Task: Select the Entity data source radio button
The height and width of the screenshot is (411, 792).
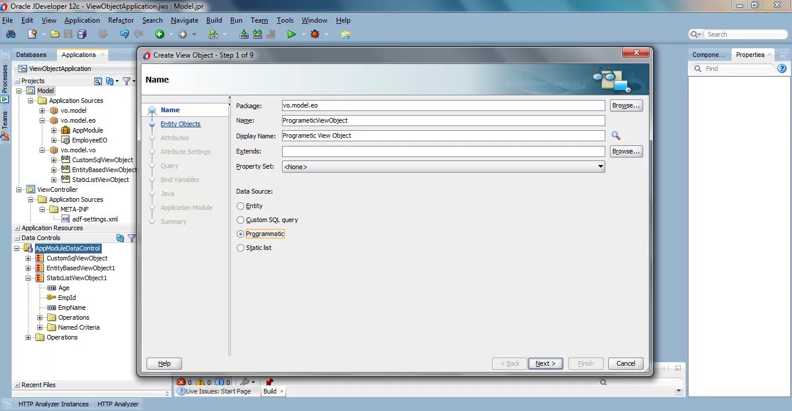Action: [x=240, y=205]
